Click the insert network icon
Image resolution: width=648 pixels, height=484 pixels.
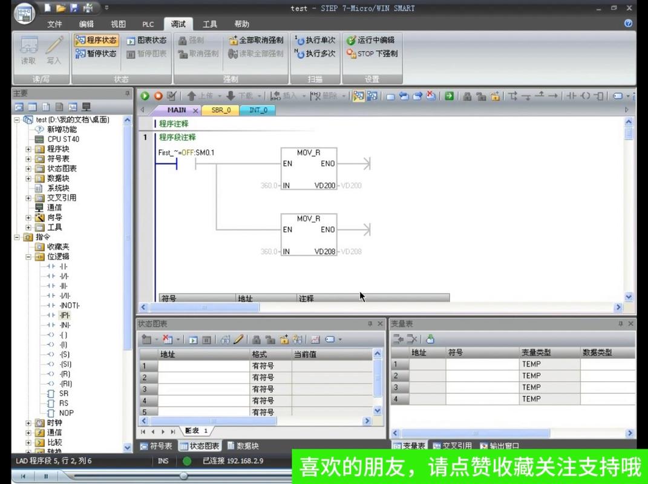(275, 96)
